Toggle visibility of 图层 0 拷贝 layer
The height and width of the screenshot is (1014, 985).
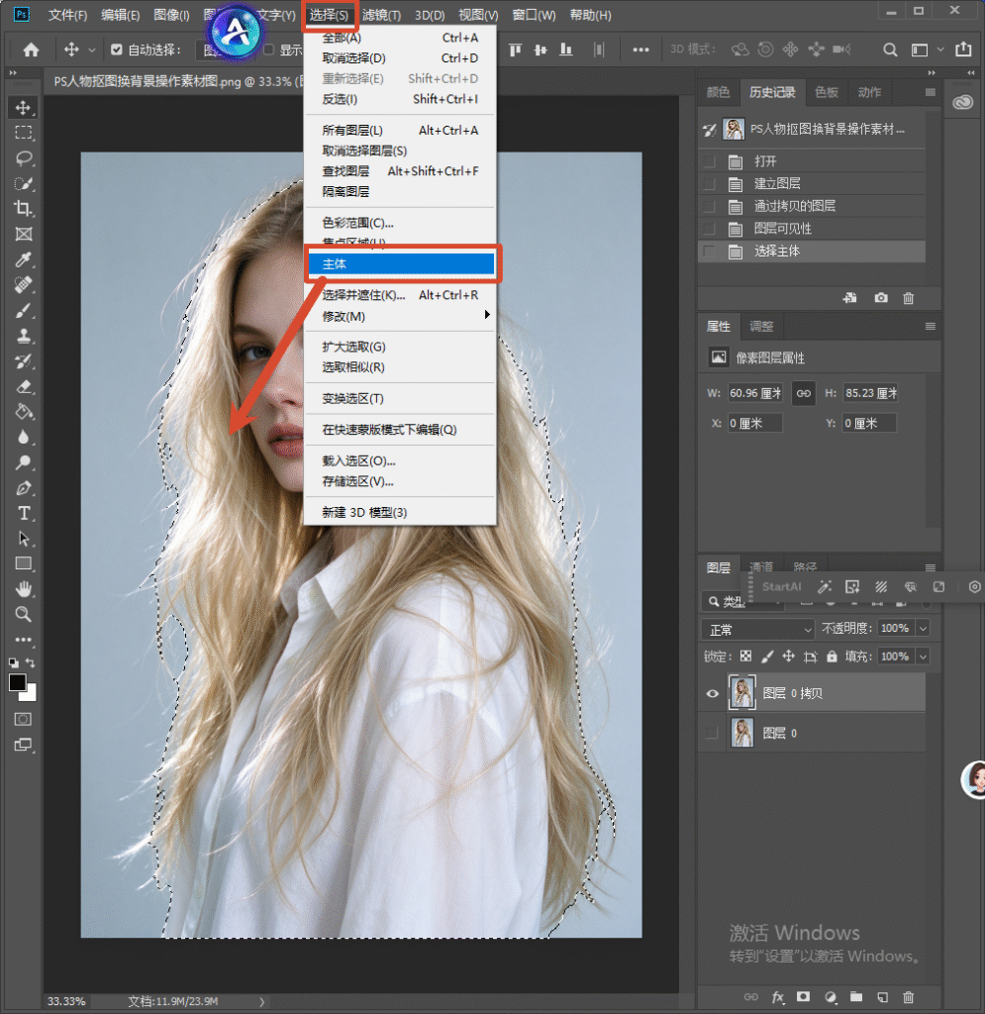click(x=712, y=693)
